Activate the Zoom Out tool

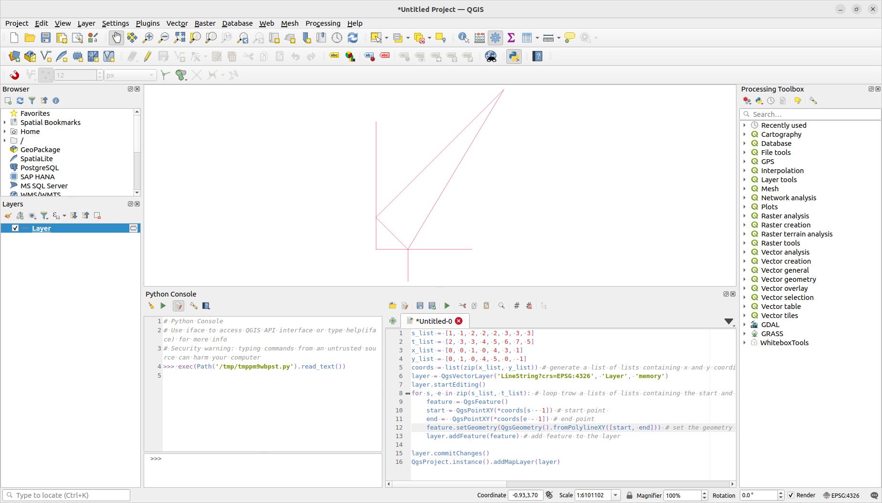click(164, 38)
